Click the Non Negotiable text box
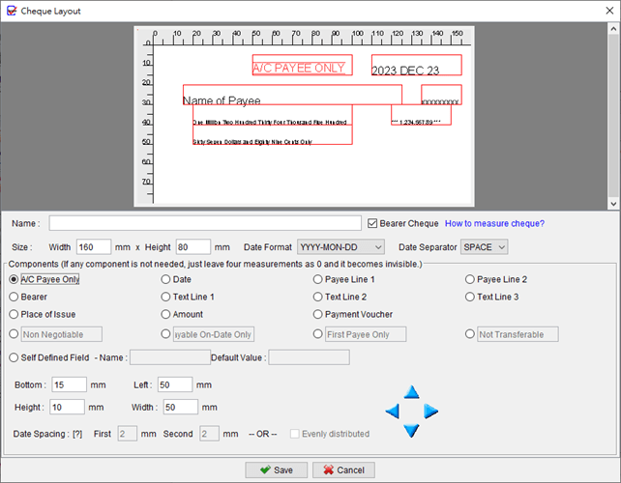621x483 pixels. 61,334
